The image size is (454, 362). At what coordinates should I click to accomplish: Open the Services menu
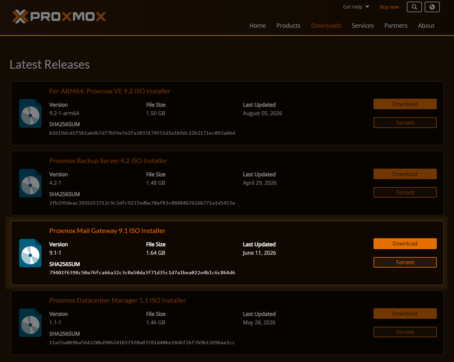click(363, 26)
